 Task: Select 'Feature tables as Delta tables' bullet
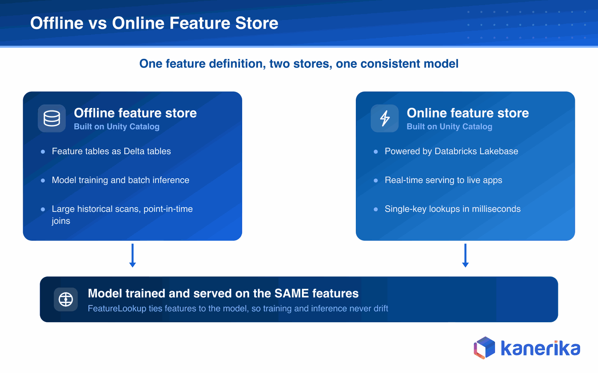111,151
